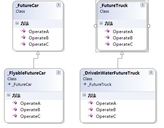
Task: Click the OperateB method icon in _FutureCar
Action: click(23, 37)
